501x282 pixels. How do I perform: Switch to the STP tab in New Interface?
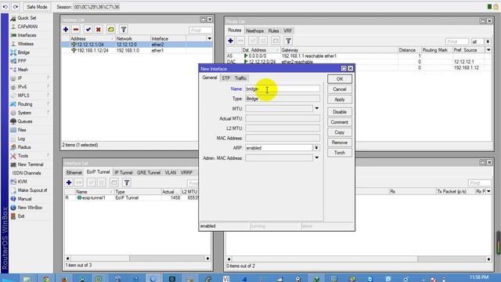[x=226, y=78]
